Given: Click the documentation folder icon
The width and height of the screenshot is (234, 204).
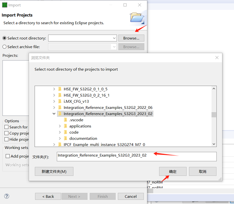Looking at the screenshot, I should click(65, 138).
